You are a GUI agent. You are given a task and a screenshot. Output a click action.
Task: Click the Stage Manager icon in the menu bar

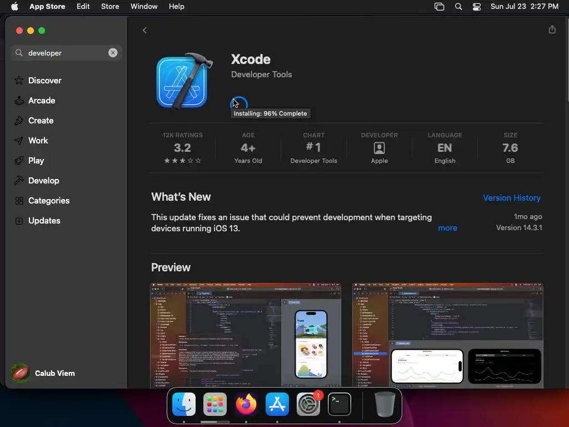point(439,7)
